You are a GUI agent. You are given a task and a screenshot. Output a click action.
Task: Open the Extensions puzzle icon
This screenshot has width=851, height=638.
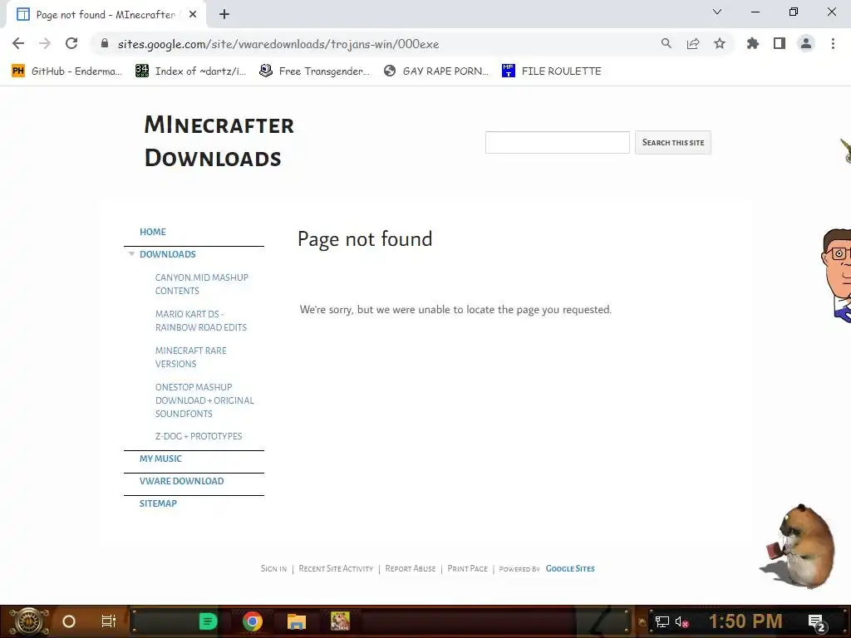pos(753,43)
